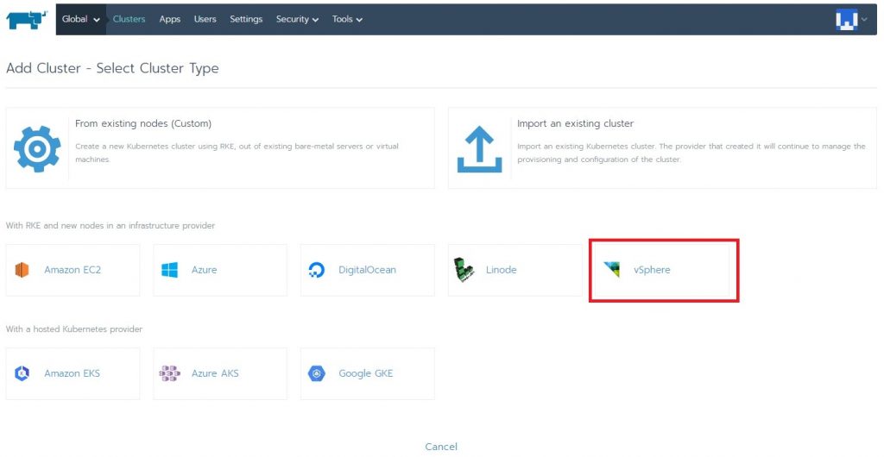Image resolution: width=884 pixels, height=457 pixels.
Task: Open the Apps menu item
Action: (x=170, y=19)
